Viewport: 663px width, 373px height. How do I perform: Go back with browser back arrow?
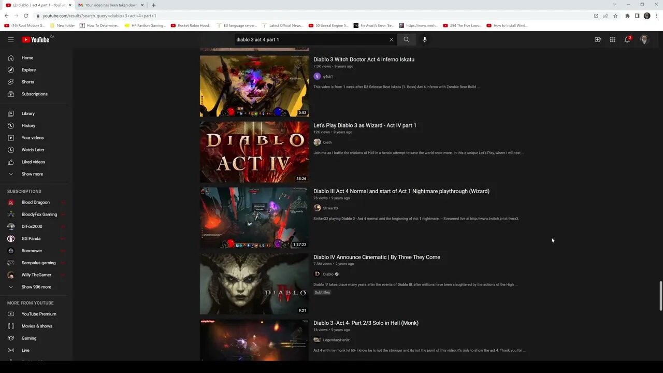click(x=6, y=16)
